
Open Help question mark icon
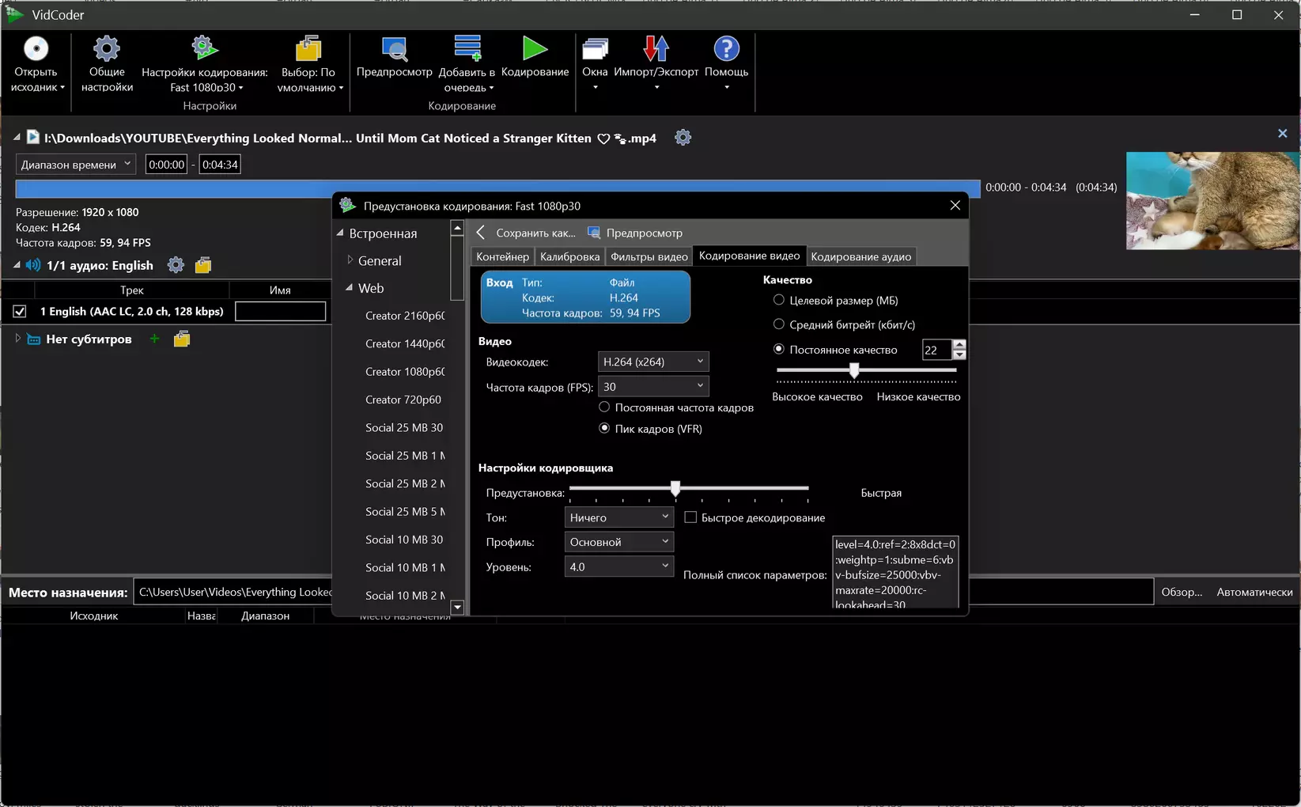click(x=726, y=49)
